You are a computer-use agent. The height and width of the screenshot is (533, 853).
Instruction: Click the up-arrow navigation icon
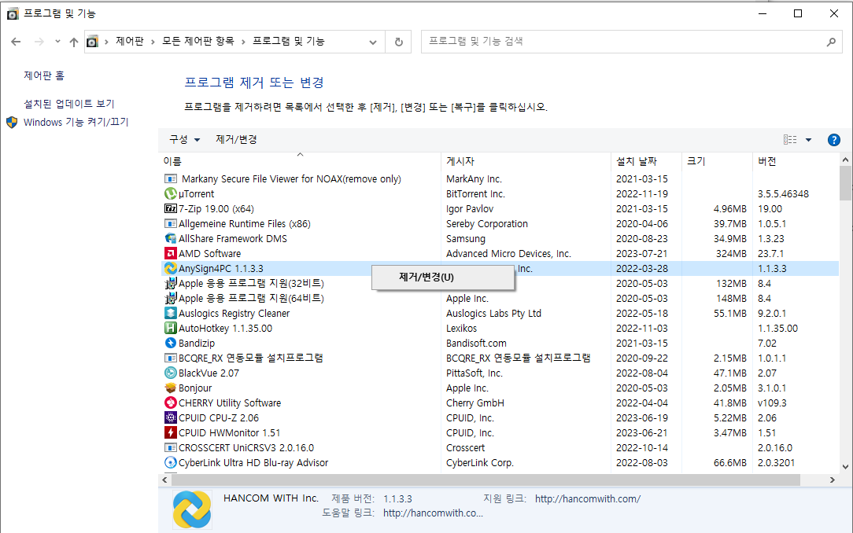tap(74, 42)
